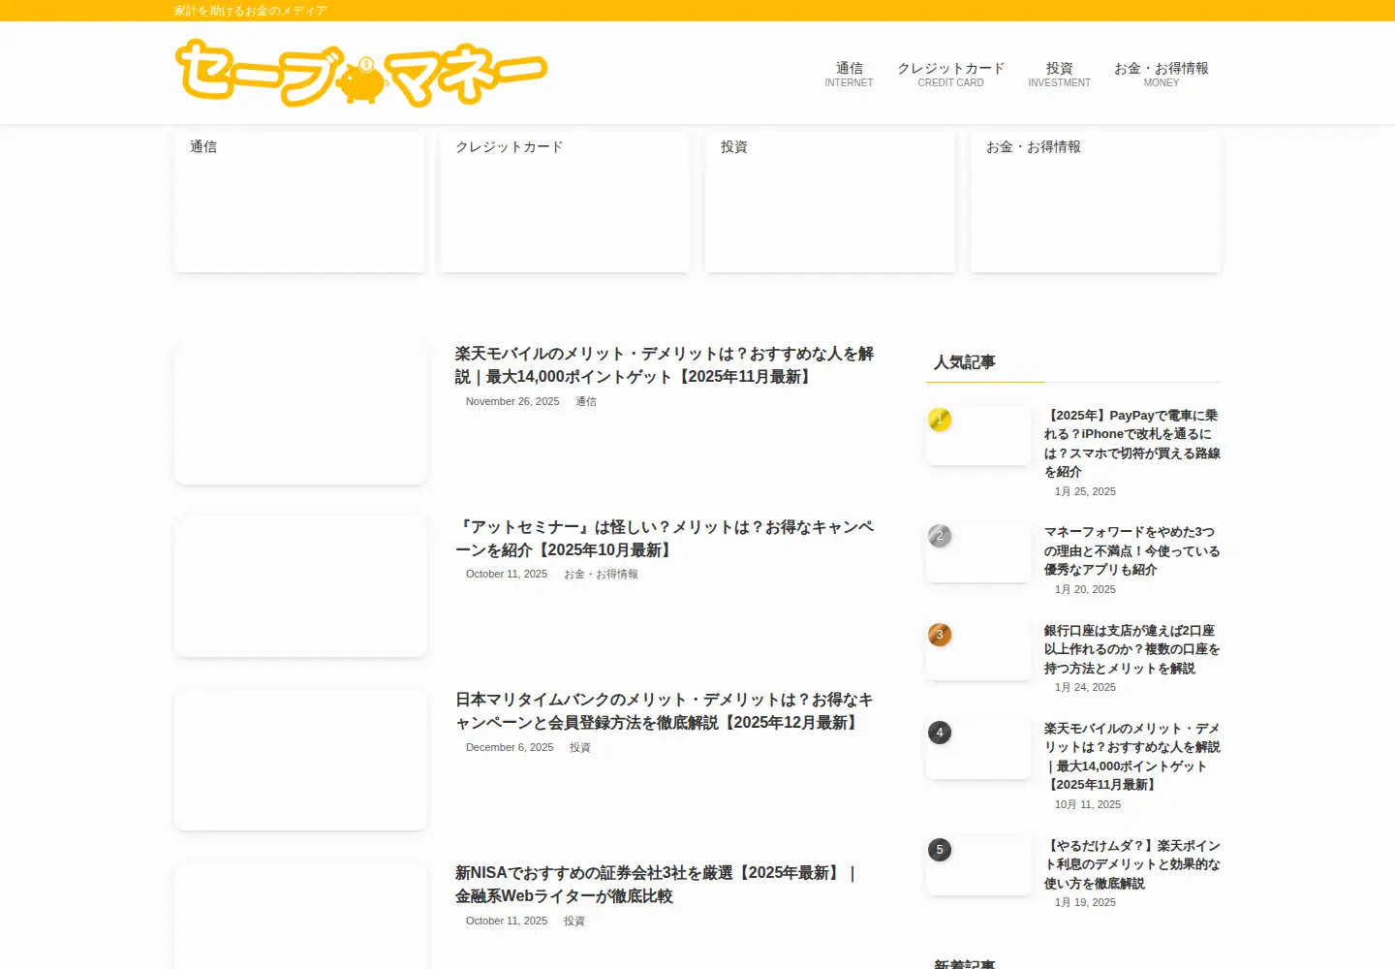Click 投資 tag under 新NISA article
The width and height of the screenshot is (1395, 969).
pyautogui.click(x=574, y=921)
